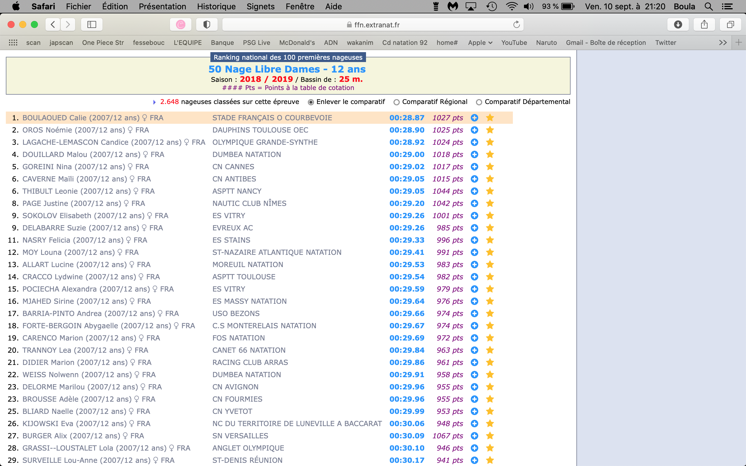The image size is (746, 466).
Task: Open swimmer LAGACHE-LEMASCON Candice
Action: tap(114, 142)
